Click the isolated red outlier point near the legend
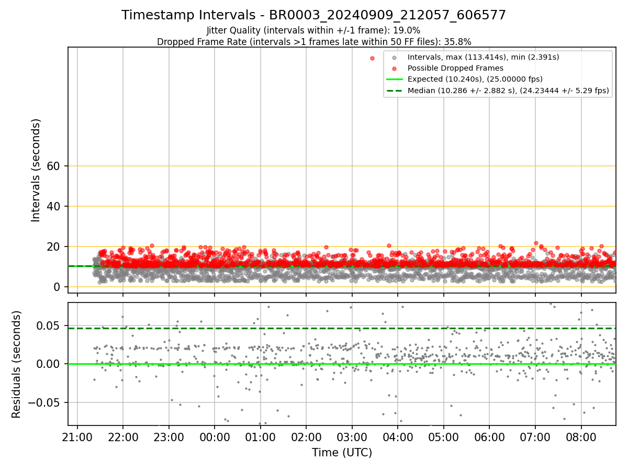628x471 pixels. 373,58
